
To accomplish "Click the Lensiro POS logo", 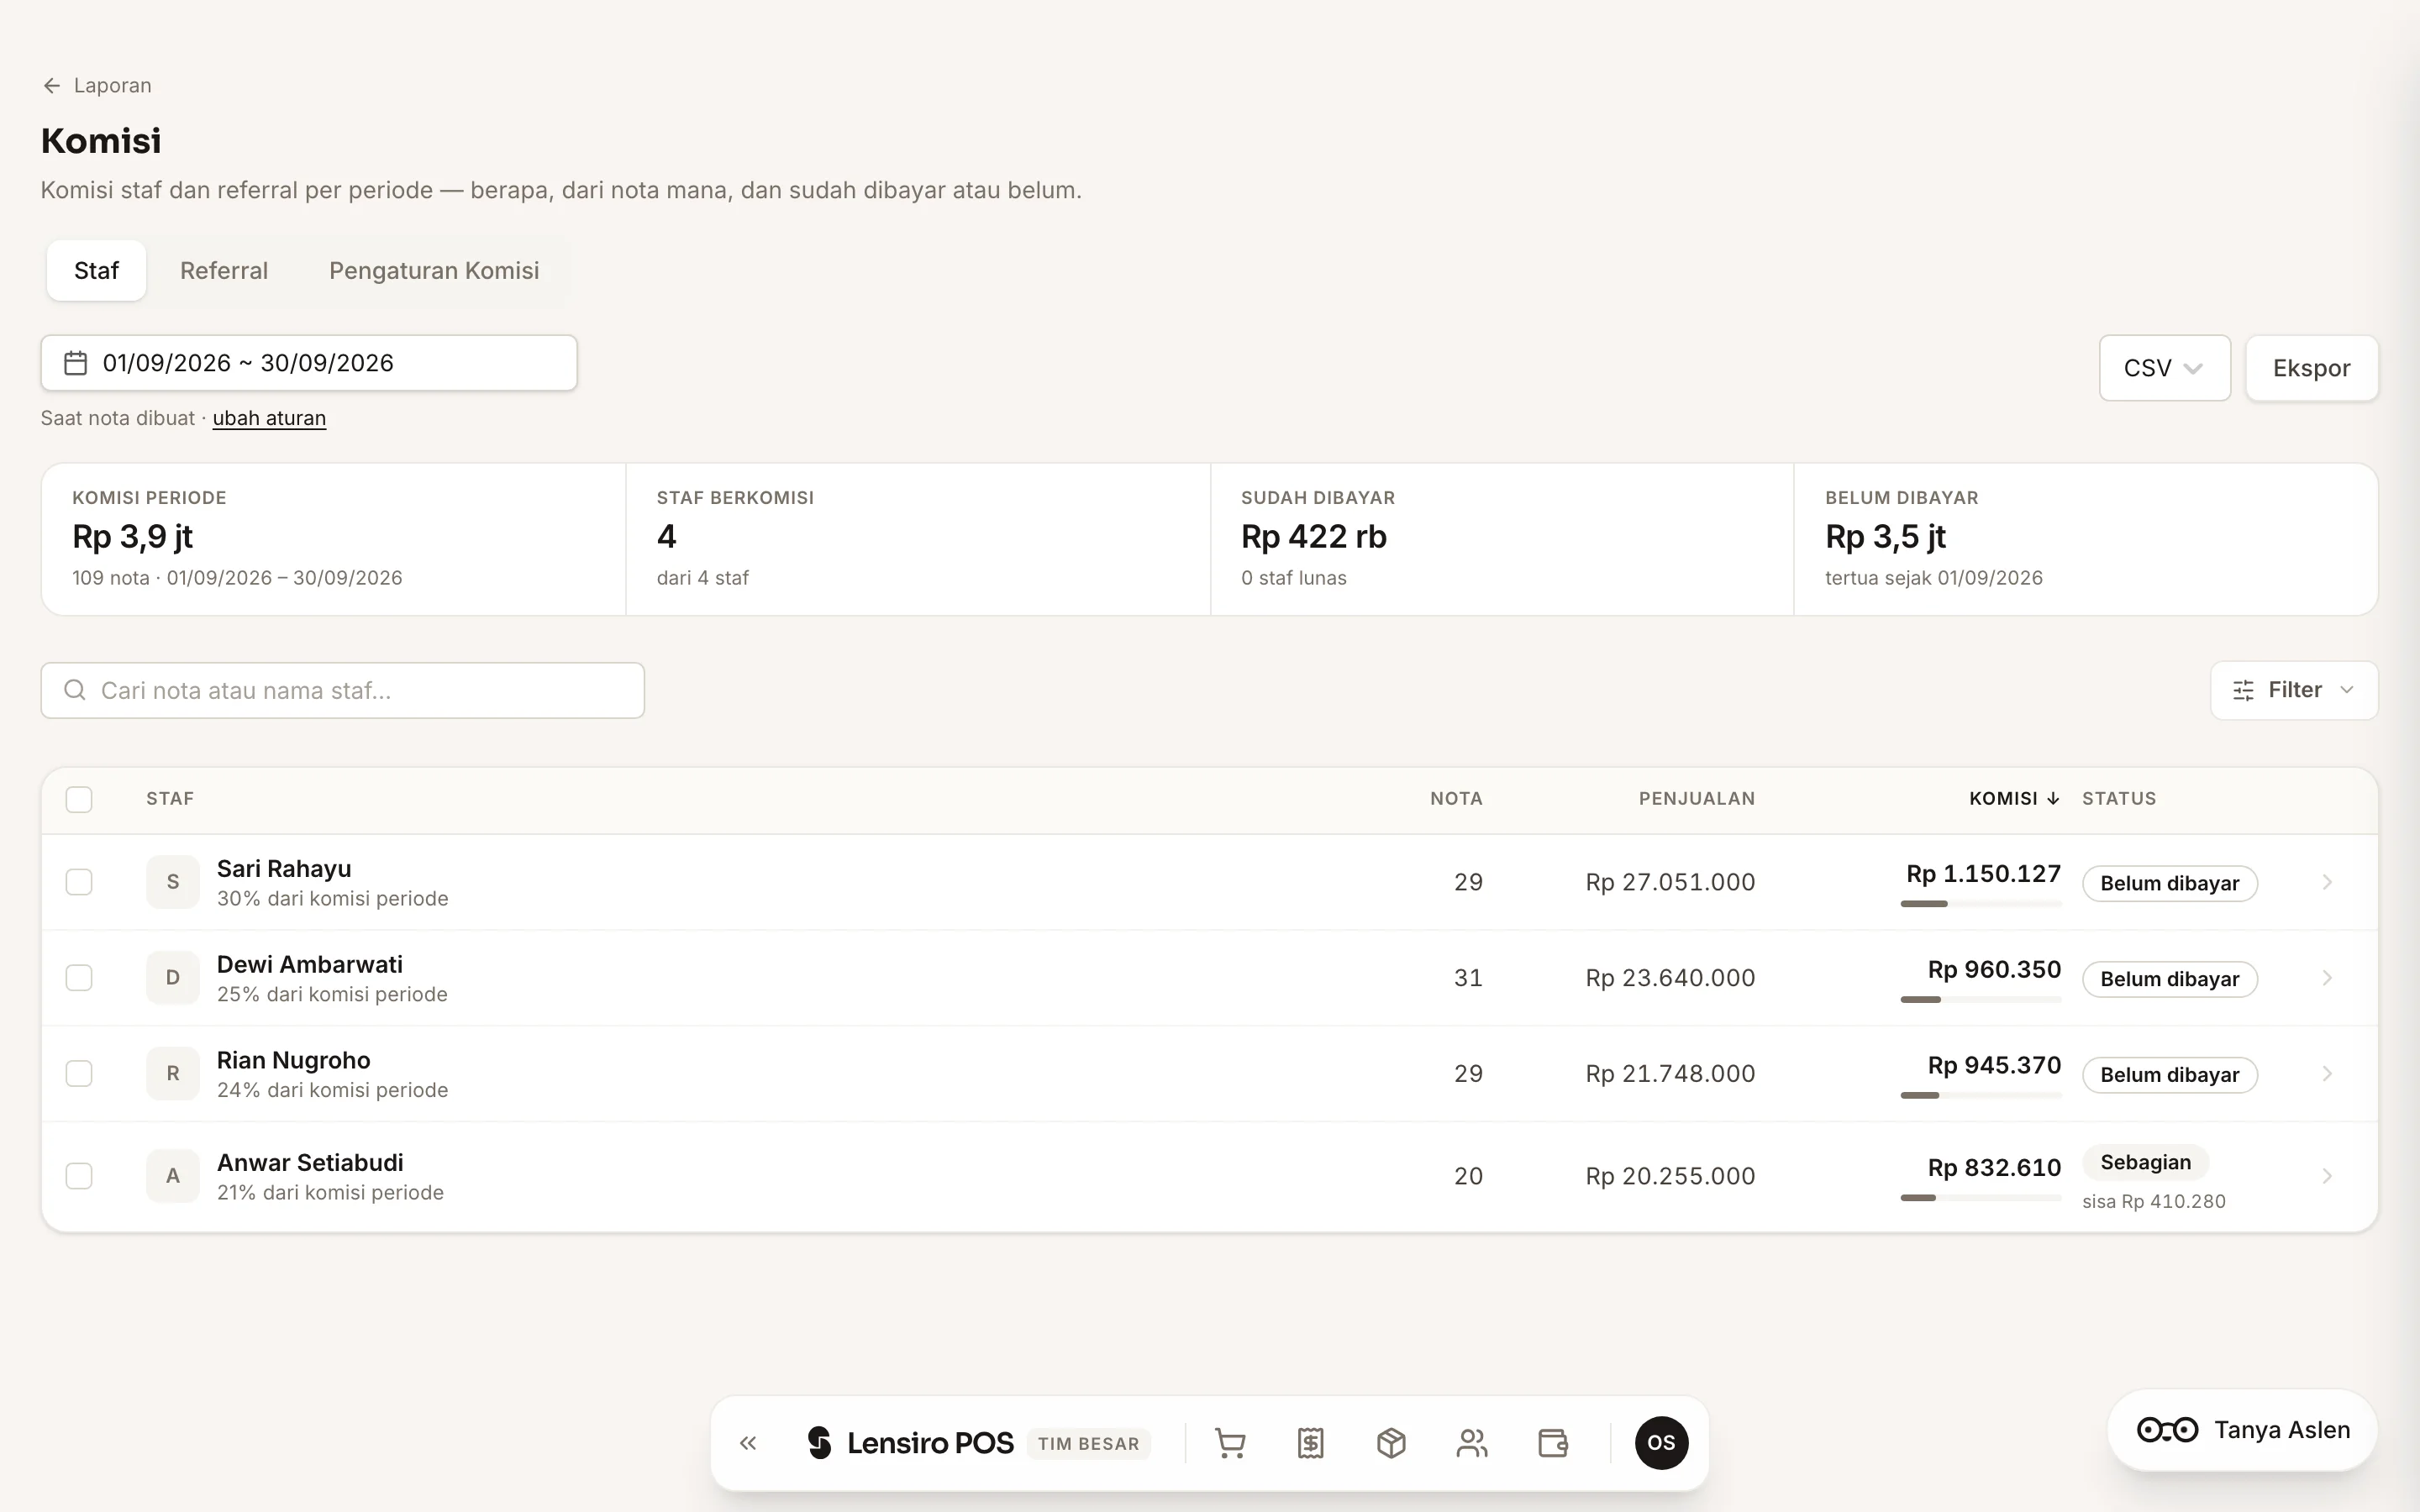I will (x=910, y=1443).
